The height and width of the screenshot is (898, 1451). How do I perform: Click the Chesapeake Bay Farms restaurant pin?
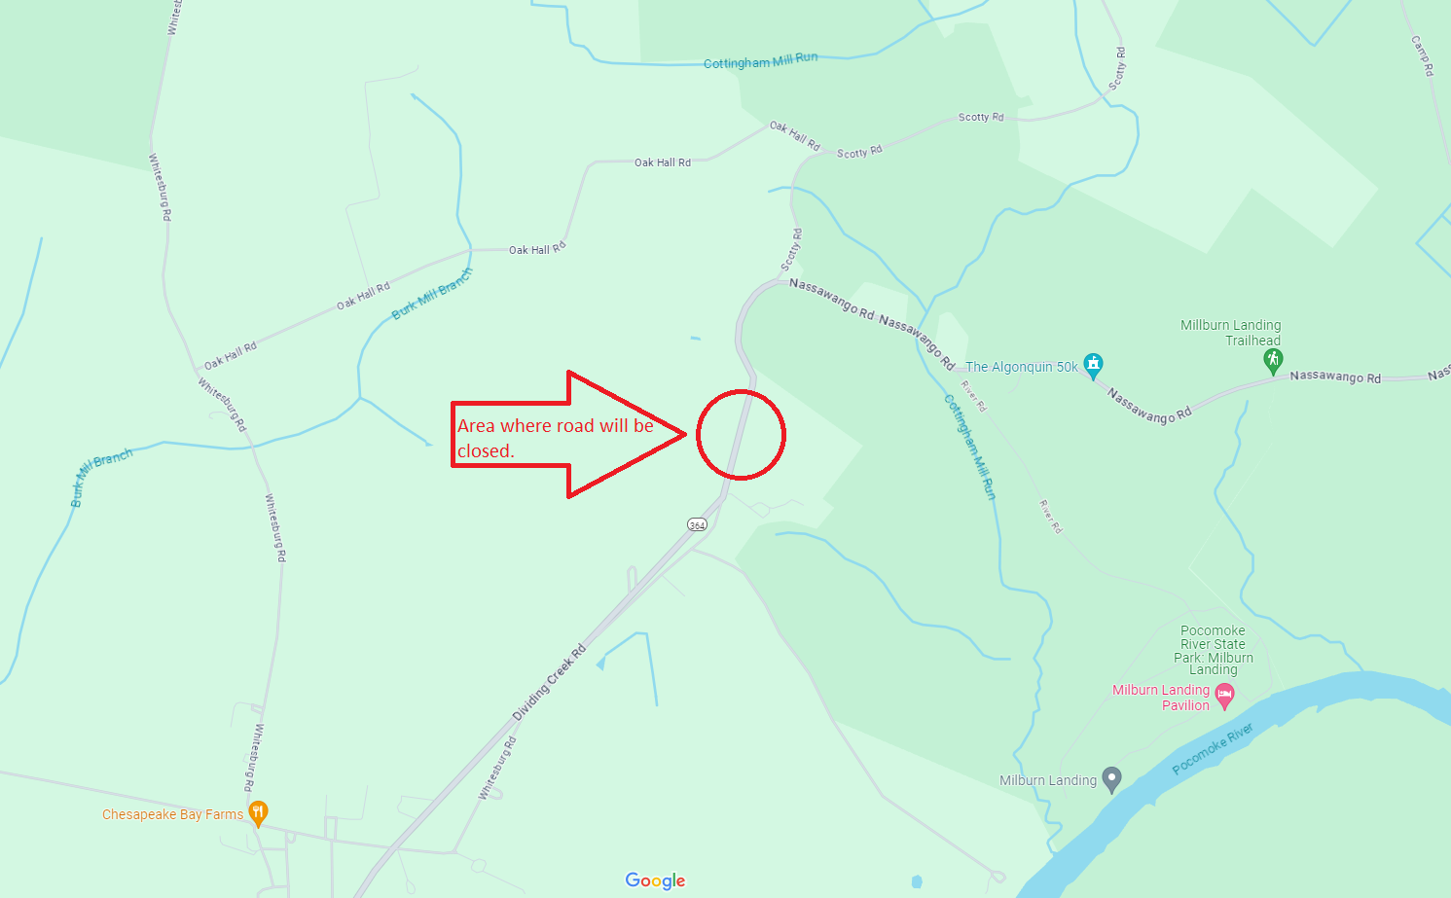tap(258, 813)
